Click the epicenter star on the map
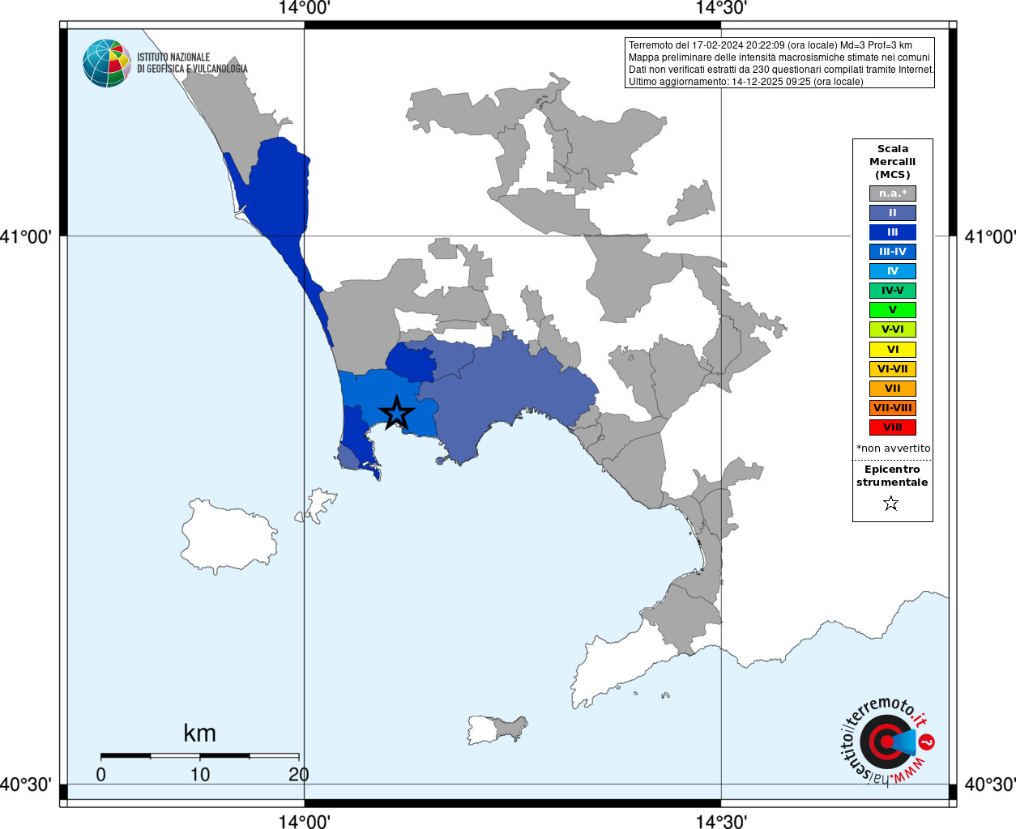The height and width of the screenshot is (829, 1016). point(397,413)
